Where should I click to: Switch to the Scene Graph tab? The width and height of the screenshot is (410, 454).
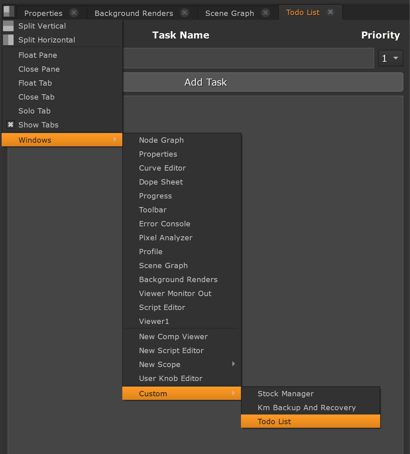coord(229,13)
